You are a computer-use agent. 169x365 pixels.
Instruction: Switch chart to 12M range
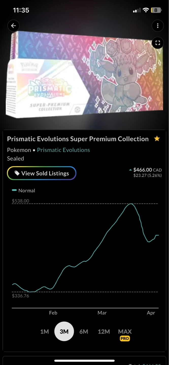(104, 332)
